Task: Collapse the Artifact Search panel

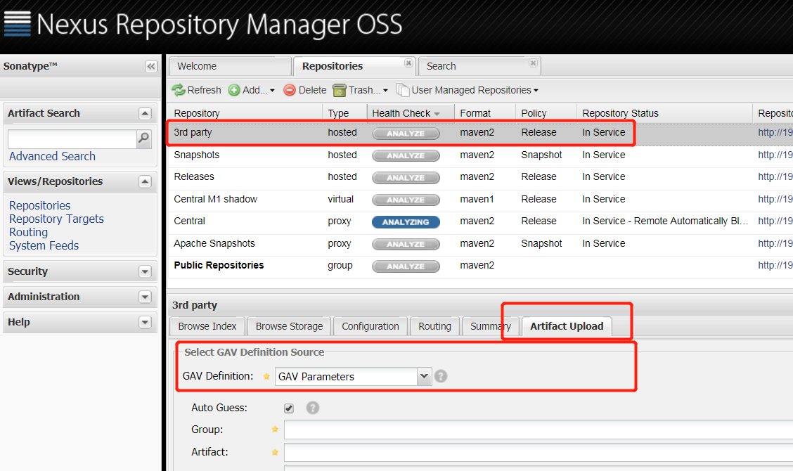Action: [x=145, y=113]
